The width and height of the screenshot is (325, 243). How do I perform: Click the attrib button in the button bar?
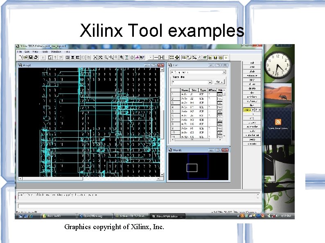[252, 71]
